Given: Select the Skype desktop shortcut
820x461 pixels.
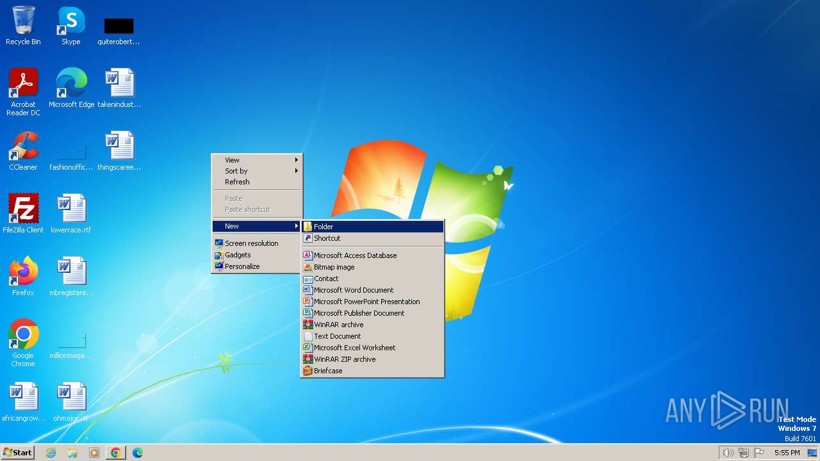Looking at the screenshot, I should pos(70,26).
